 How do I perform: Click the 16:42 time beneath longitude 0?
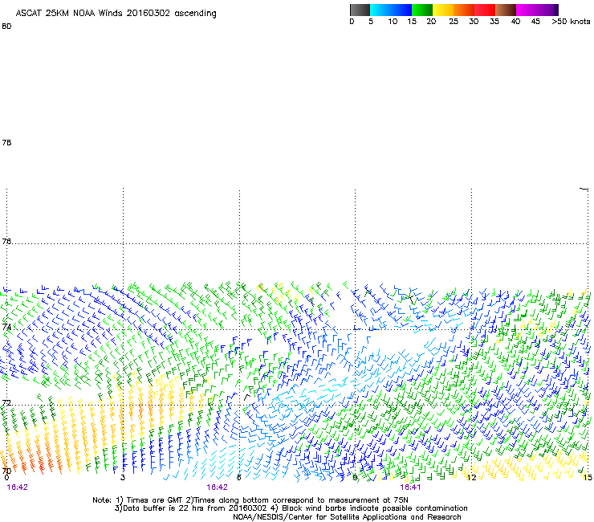[x=18, y=487]
